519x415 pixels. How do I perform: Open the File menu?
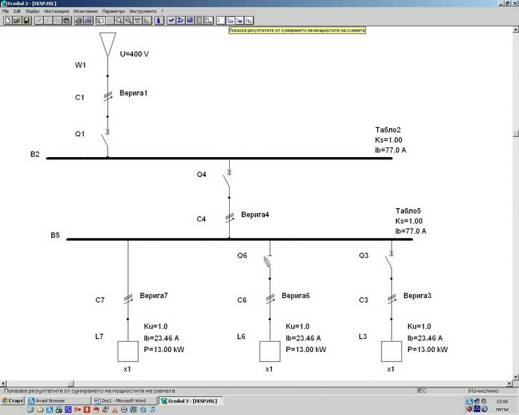coord(6,12)
